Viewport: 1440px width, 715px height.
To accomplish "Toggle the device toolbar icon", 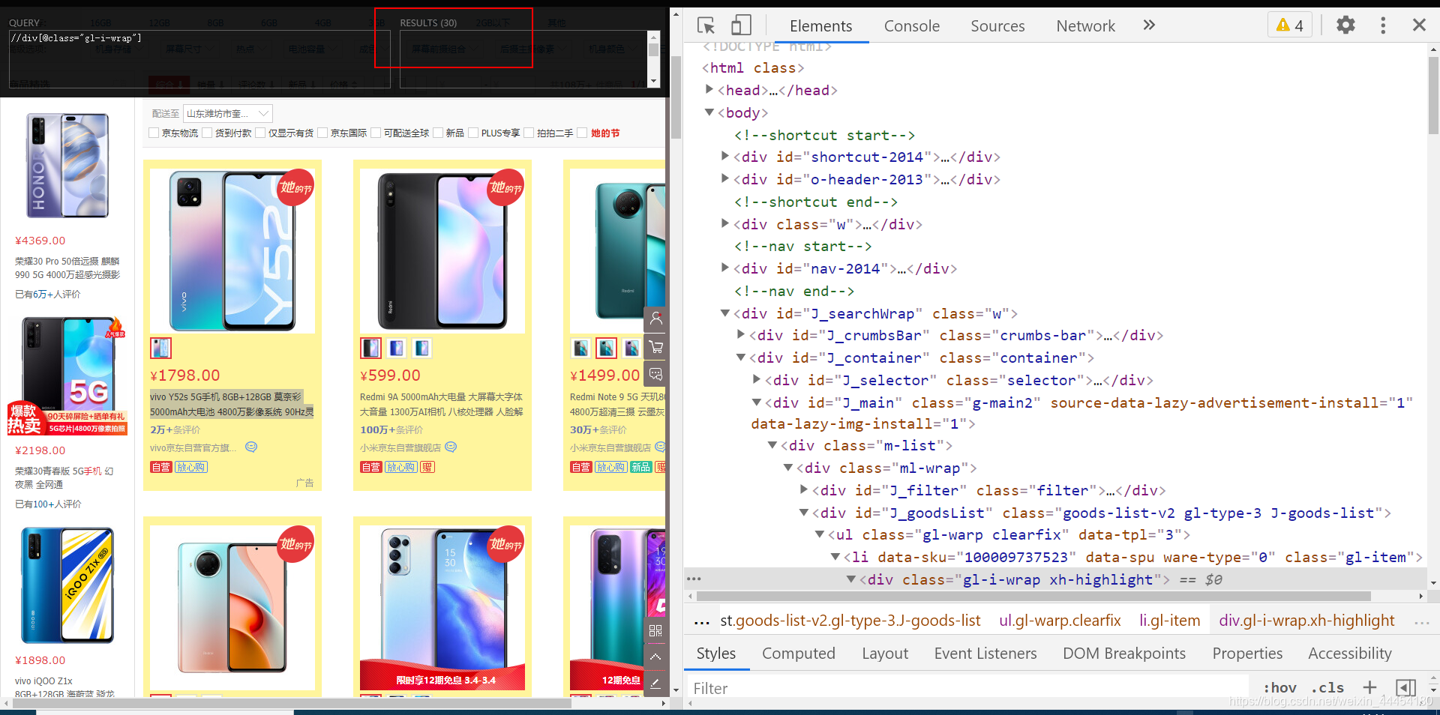I will pyautogui.click(x=741, y=25).
